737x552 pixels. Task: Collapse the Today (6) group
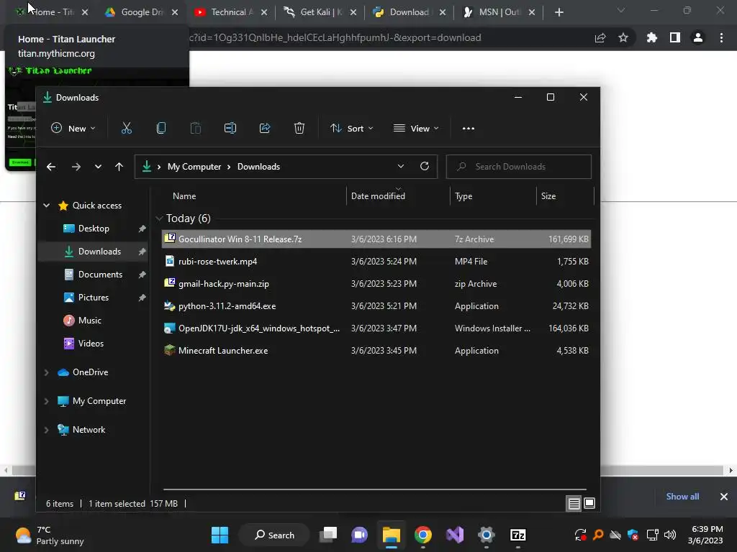(159, 218)
